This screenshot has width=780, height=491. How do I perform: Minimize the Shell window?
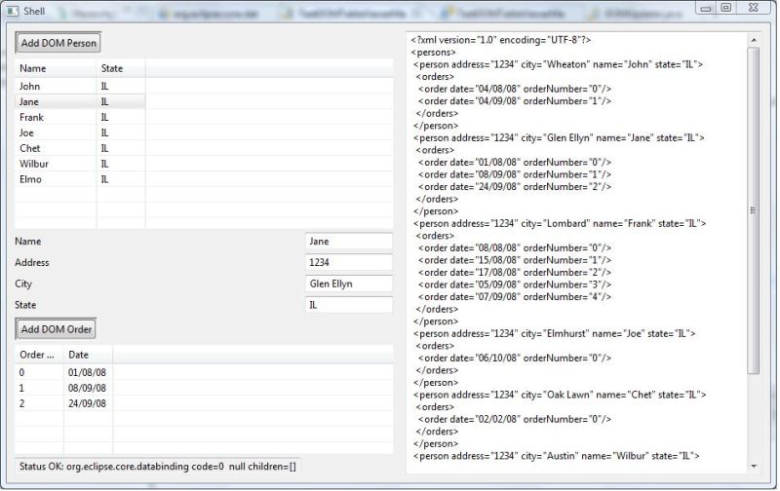[x=705, y=8]
